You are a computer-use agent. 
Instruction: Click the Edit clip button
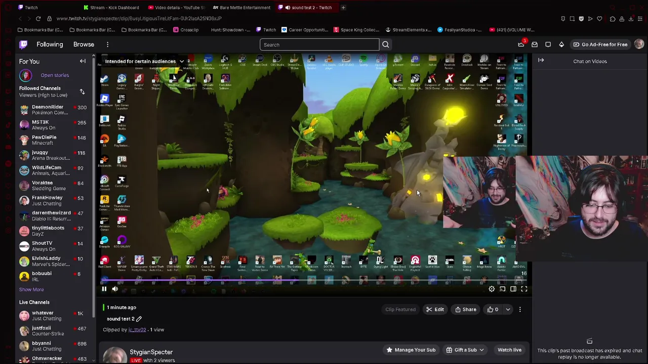[x=435, y=309]
